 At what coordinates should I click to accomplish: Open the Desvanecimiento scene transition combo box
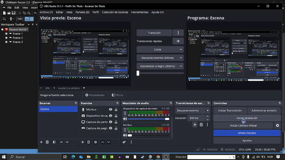click(x=193, y=110)
